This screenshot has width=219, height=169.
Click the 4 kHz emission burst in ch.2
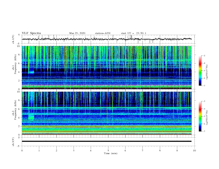(31, 117)
